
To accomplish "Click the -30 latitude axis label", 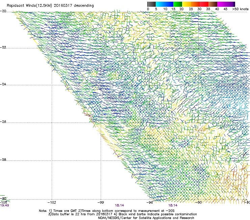I will coord(3,199).
